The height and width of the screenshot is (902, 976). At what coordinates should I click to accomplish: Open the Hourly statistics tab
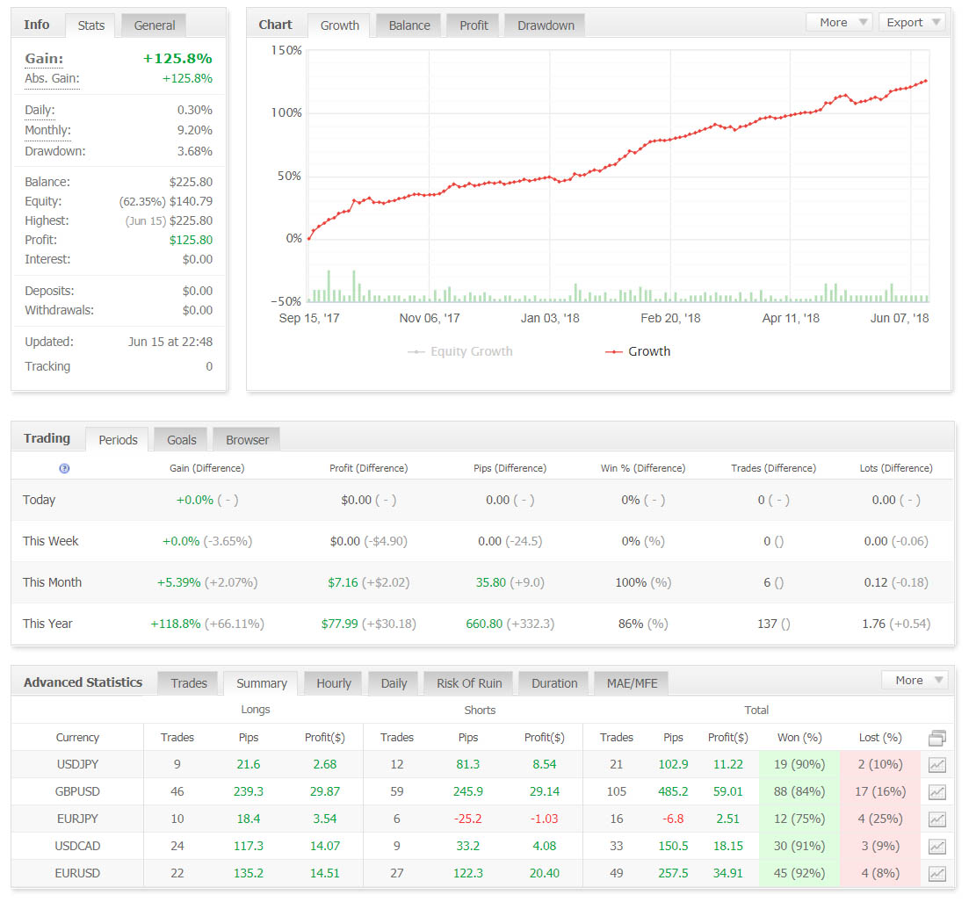pyautogui.click(x=334, y=683)
